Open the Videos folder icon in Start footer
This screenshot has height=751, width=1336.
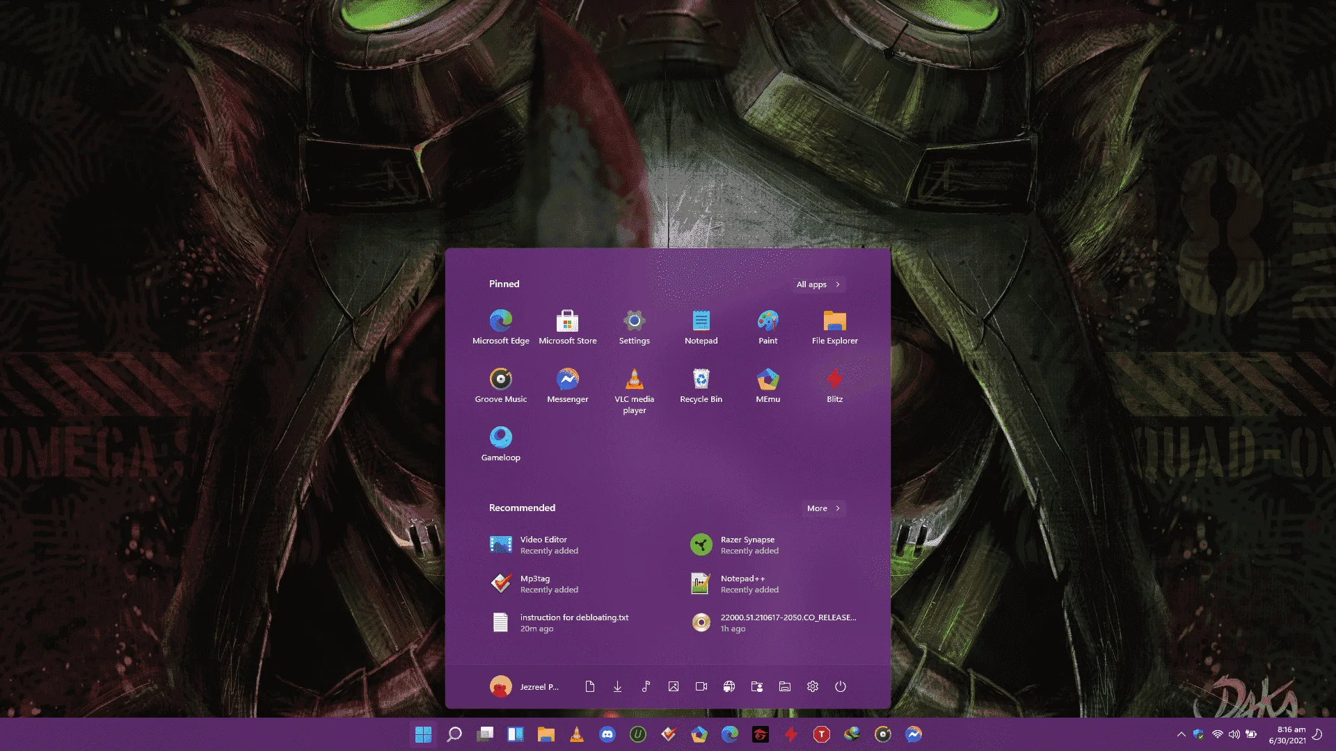tap(701, 687)
